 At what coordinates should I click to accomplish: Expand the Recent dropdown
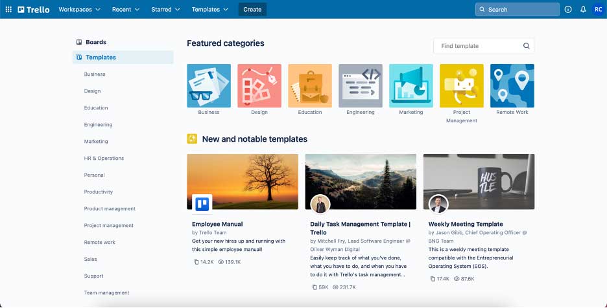tap(126, 9)
